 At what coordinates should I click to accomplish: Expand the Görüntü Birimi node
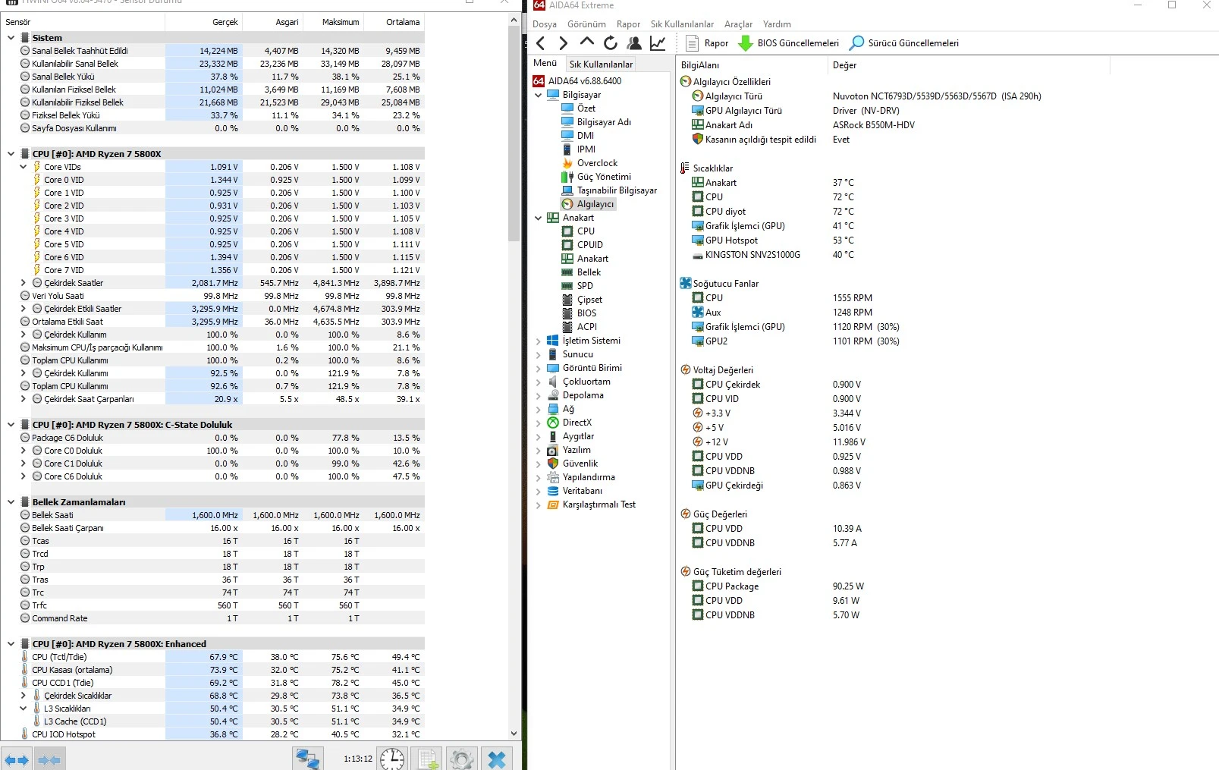pyautogui.click(x=539, y=368)
